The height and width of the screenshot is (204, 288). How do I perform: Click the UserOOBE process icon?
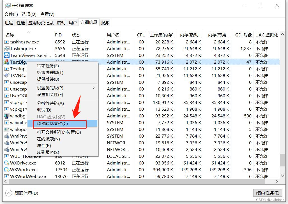pyautogui.click(x=7, y=96)
